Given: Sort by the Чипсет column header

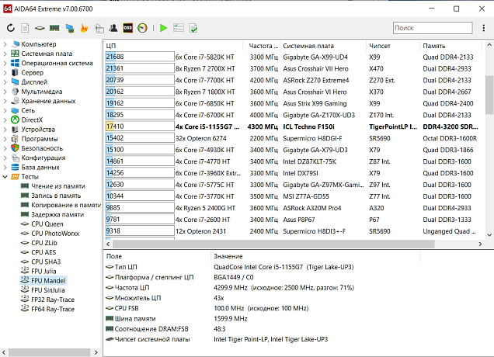Looking at the screenshot, I should [381, 46].
